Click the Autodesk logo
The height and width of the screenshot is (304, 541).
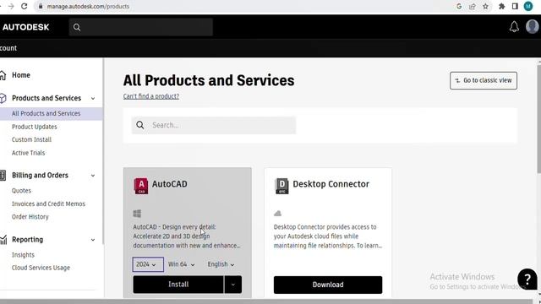click(x=25, y=27)
